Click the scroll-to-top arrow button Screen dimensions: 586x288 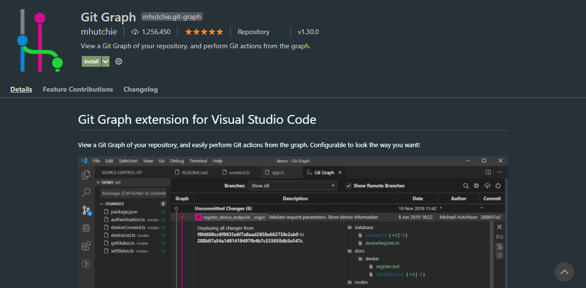tap(564, 272)
